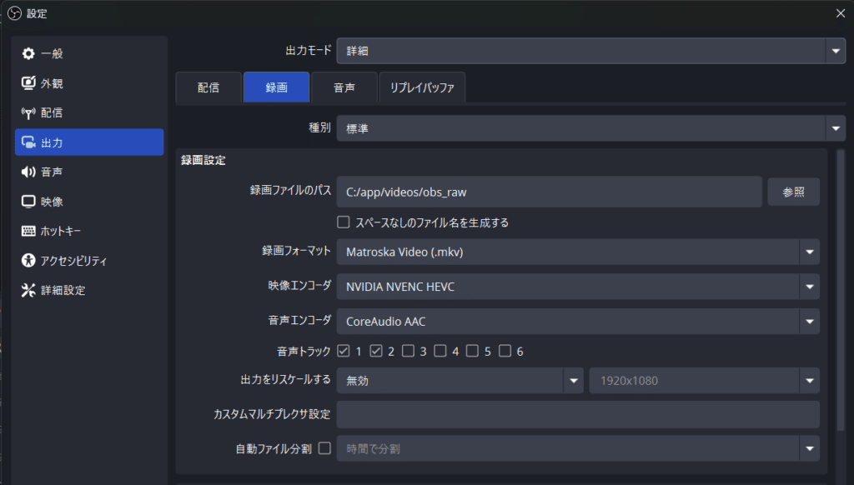
Task: Select the 録画 tab
Action: click(x=277, y=87)
